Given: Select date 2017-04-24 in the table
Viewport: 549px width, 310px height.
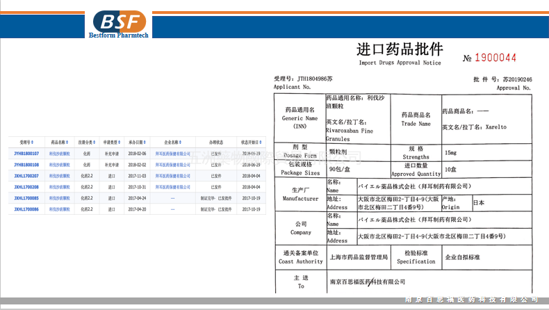Looking at the screenshot, I should tap(137, 198).
